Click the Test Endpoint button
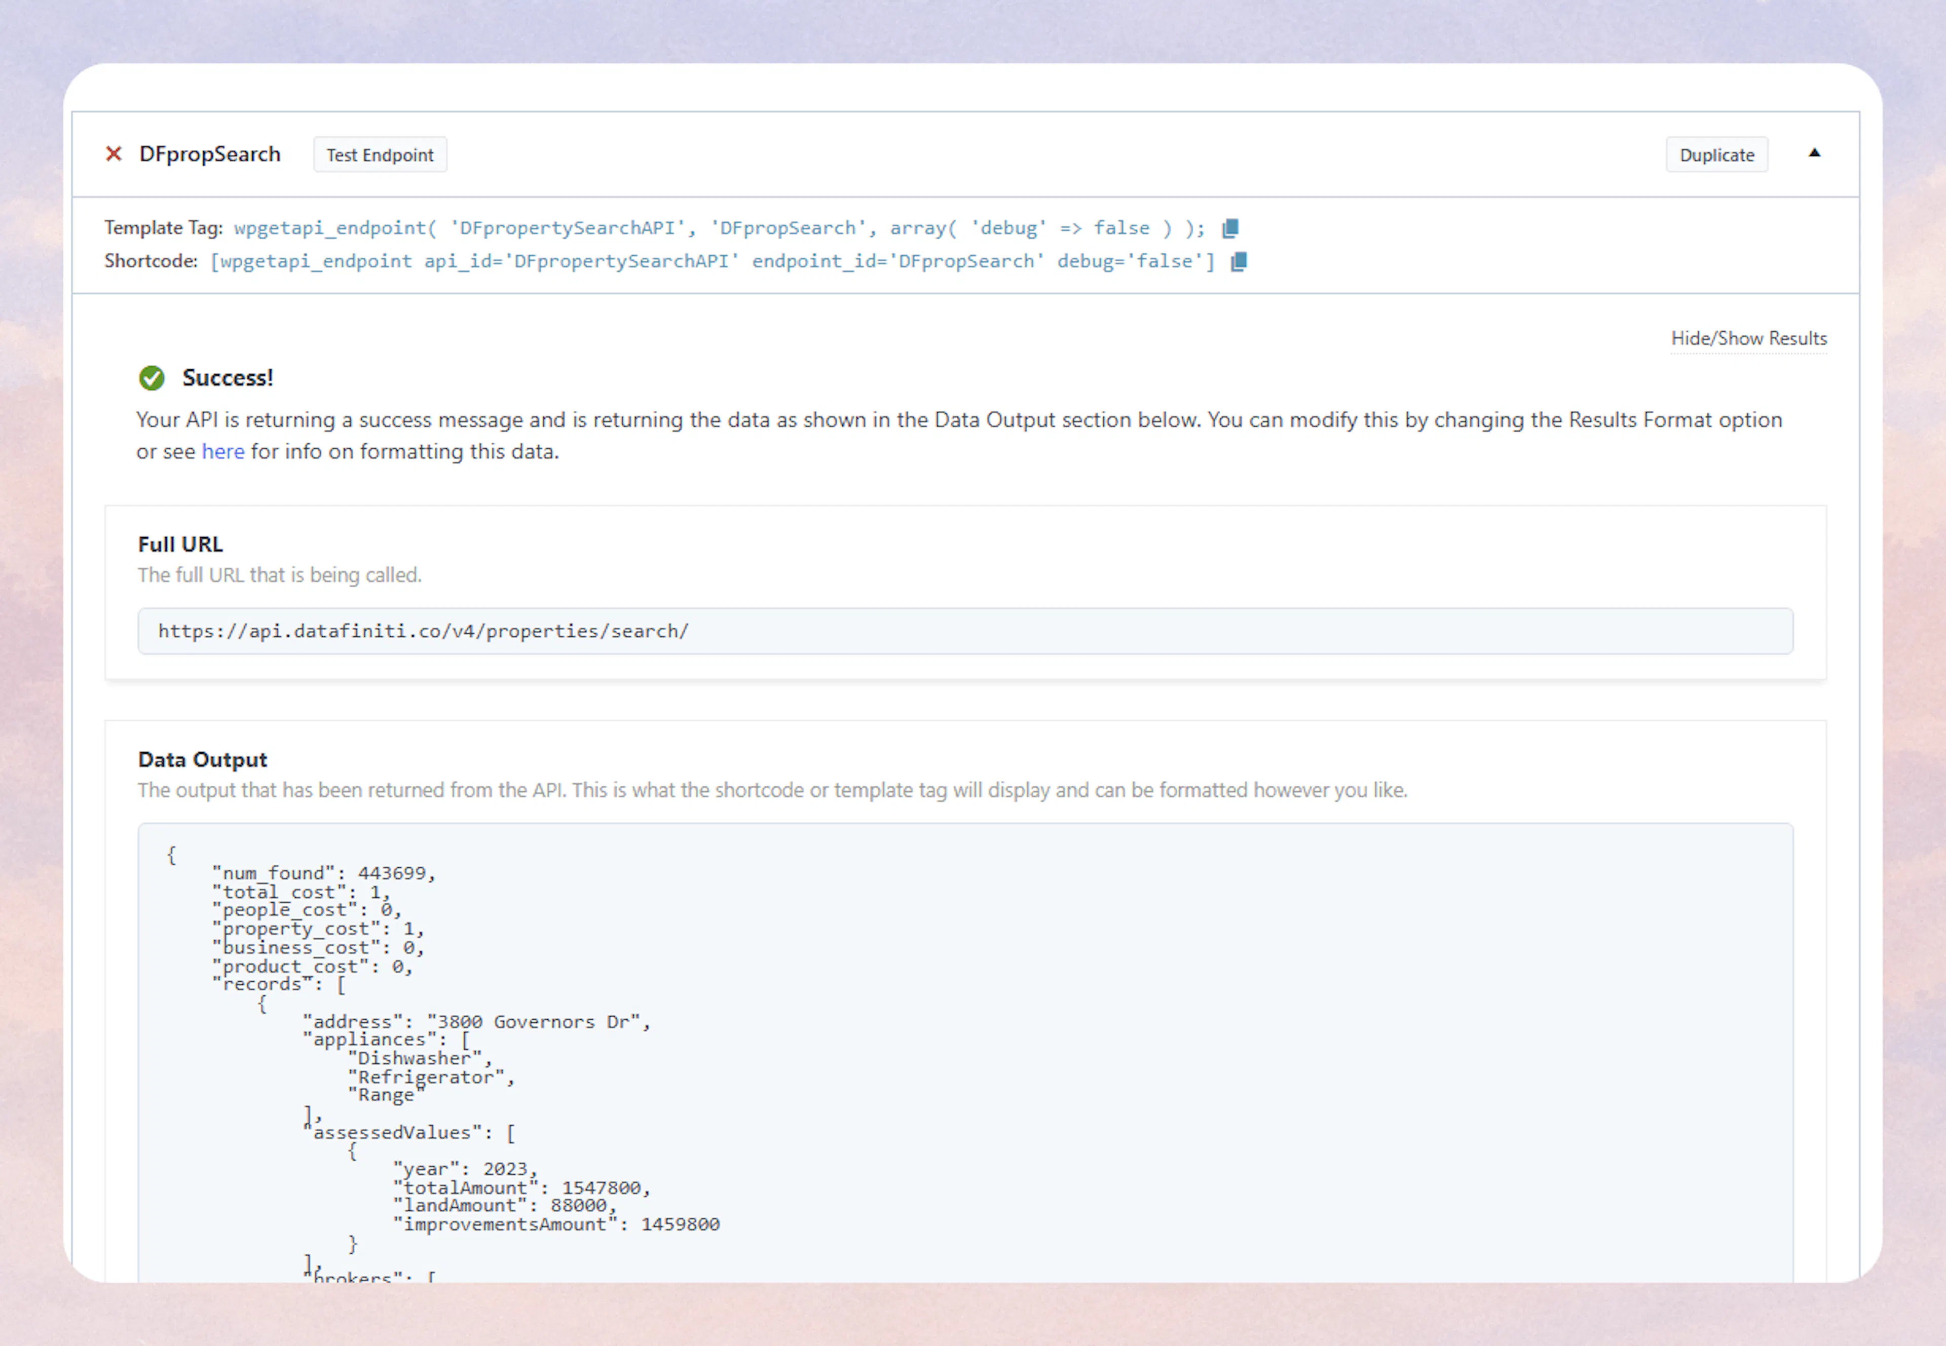The width and height of the screenshot is (1946, 1346). (x=380, y=155)
